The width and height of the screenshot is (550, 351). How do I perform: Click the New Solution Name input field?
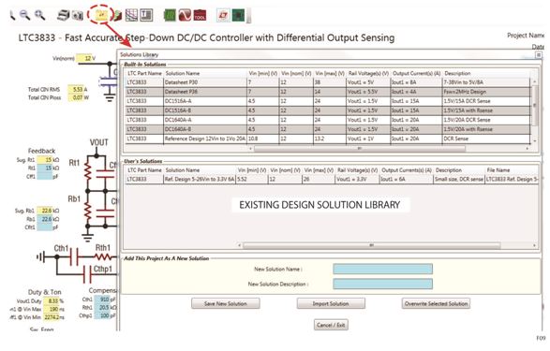point(382,269)
